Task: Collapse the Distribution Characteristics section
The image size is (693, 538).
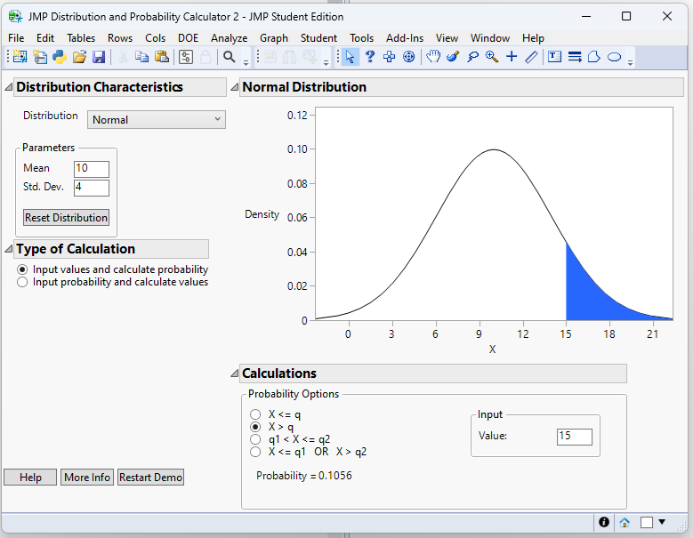Action: 8,87
